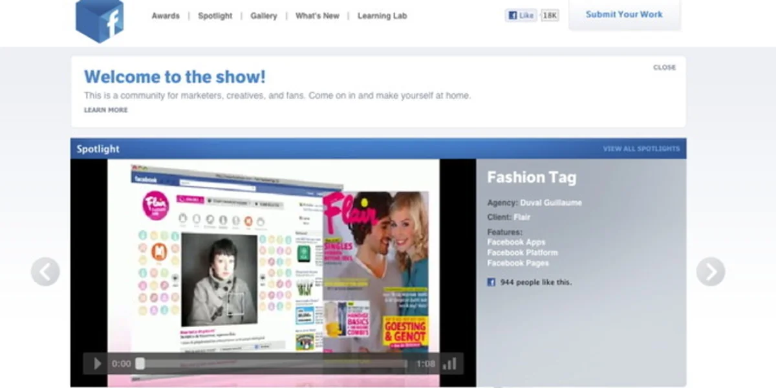Click Submit Your Work button
This screenshot has width=776, height=388.
pos(624,14)
